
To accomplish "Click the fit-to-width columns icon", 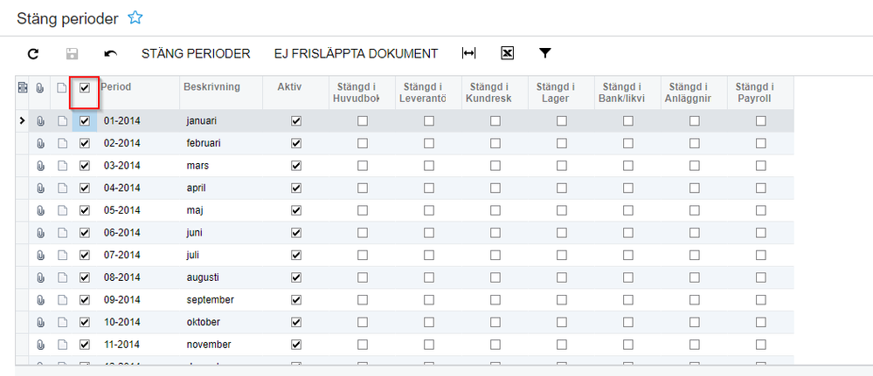I will 469,54.
